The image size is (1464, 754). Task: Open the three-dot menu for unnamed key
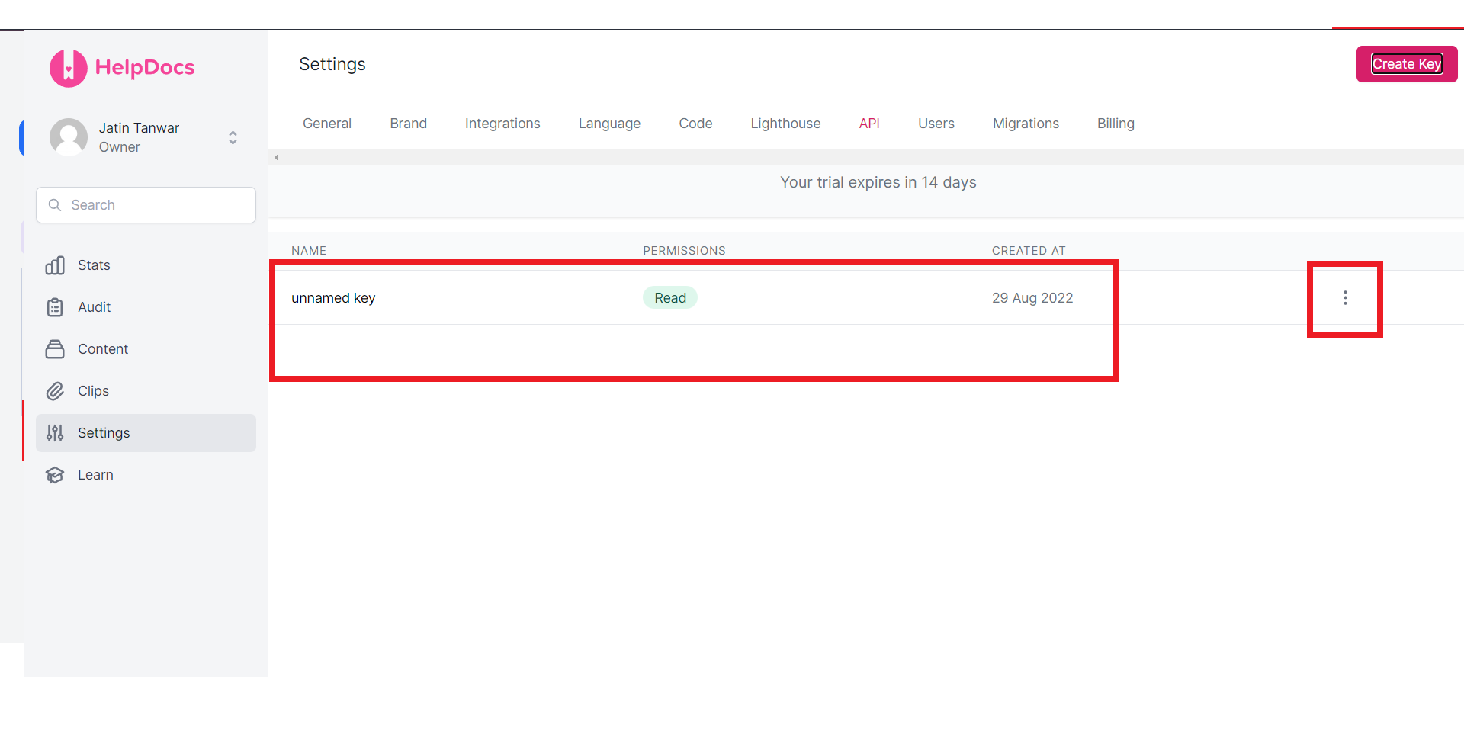(x=1345, y=298)
